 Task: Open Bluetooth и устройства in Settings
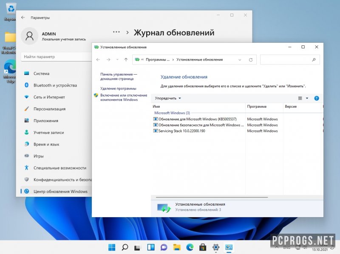pos(56,86)
